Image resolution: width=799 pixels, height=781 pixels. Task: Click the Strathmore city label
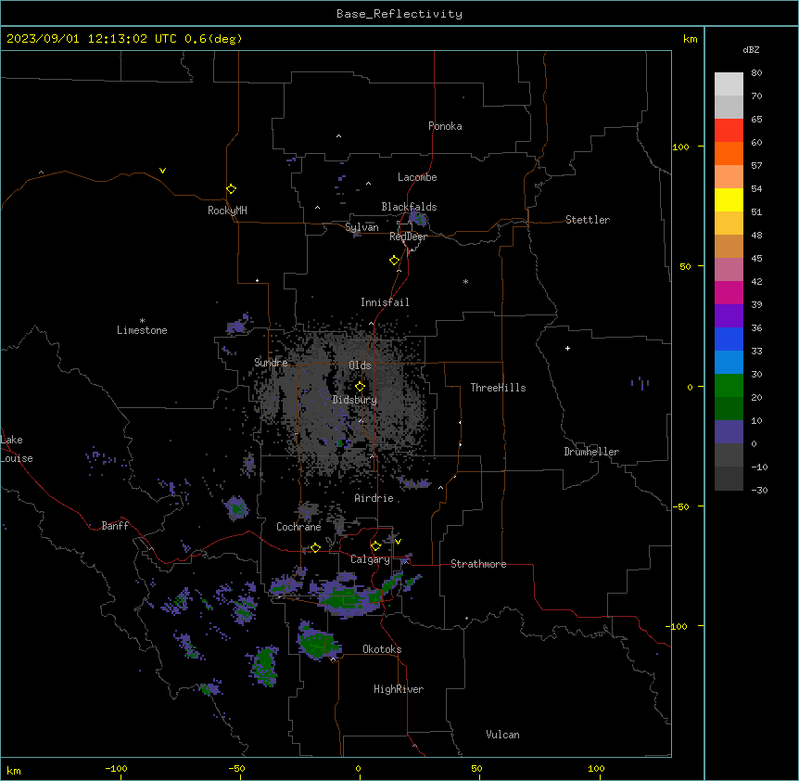click(478, 564)
